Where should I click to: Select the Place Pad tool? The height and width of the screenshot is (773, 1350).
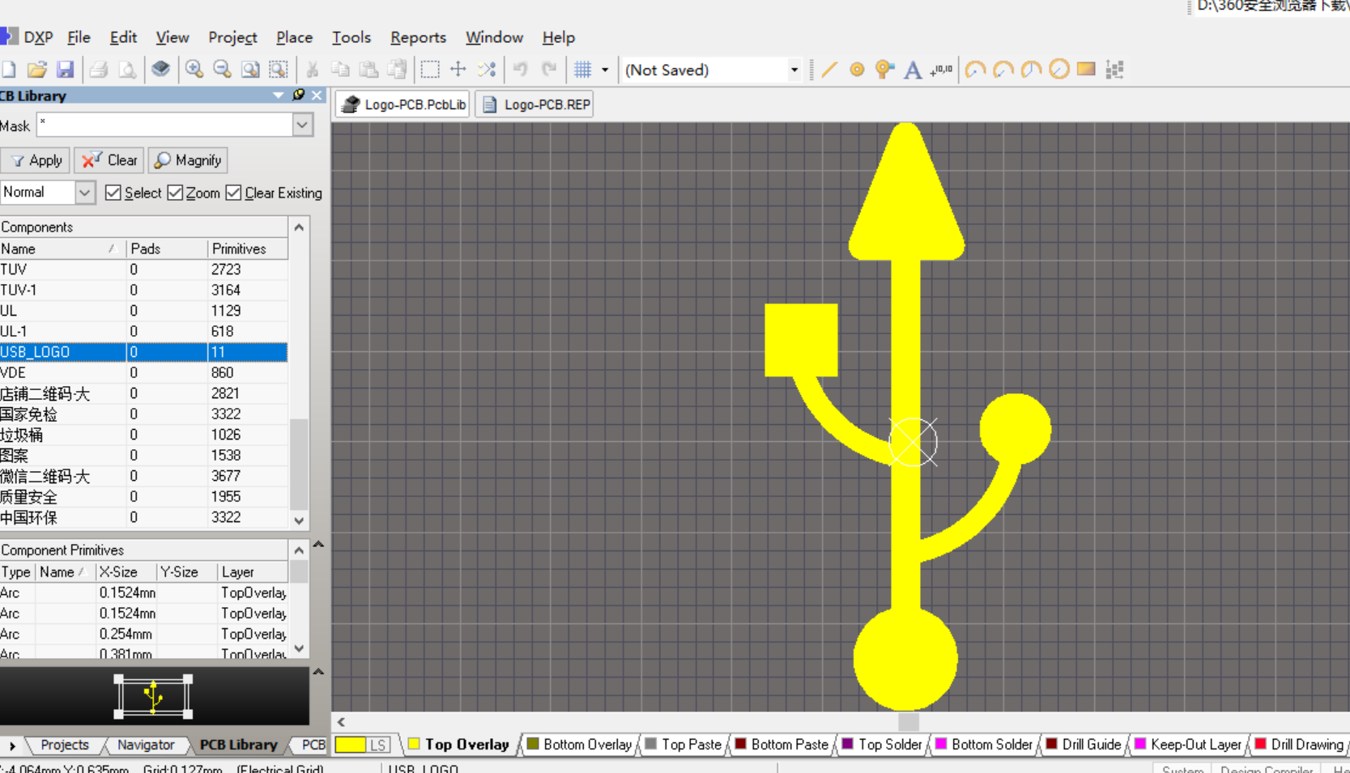pyautogui.click(x=857, y=70)
